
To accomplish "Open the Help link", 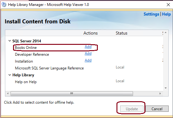I will click(166, 14).
